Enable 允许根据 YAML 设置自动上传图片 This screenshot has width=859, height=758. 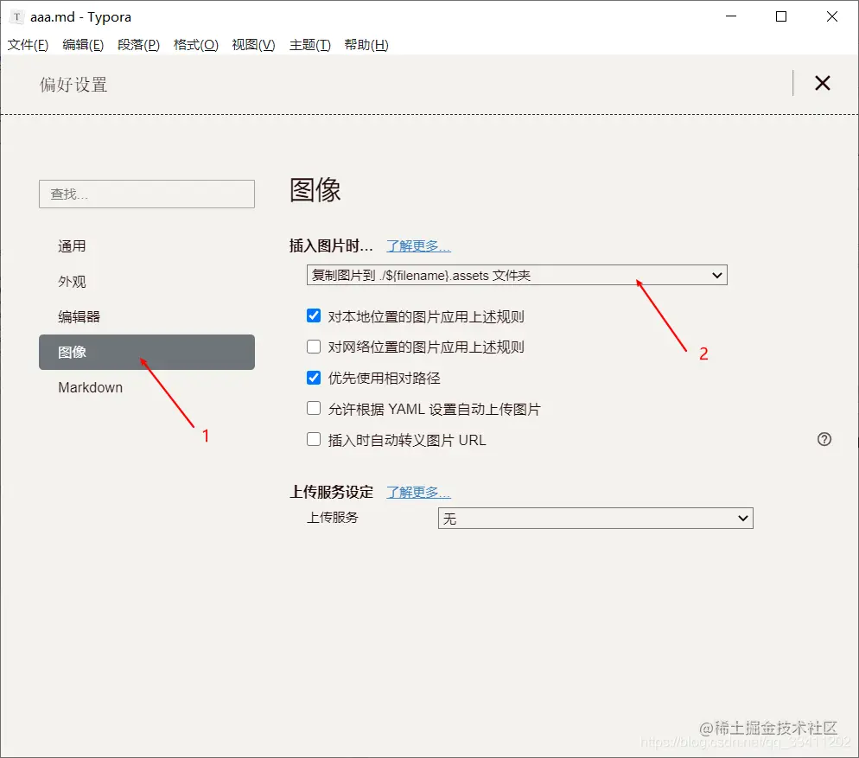[314, 408]
